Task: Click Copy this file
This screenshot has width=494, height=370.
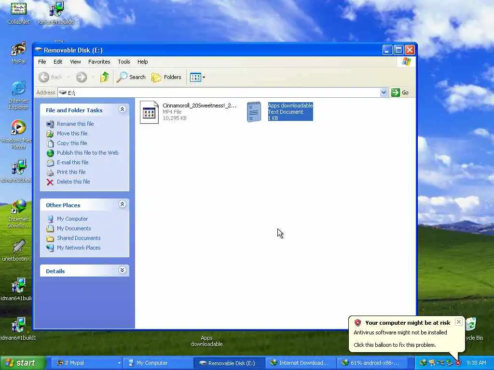Action: pos(72,143)
